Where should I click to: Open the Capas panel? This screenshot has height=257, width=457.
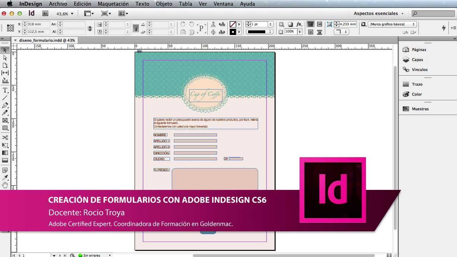click(413, 60)
